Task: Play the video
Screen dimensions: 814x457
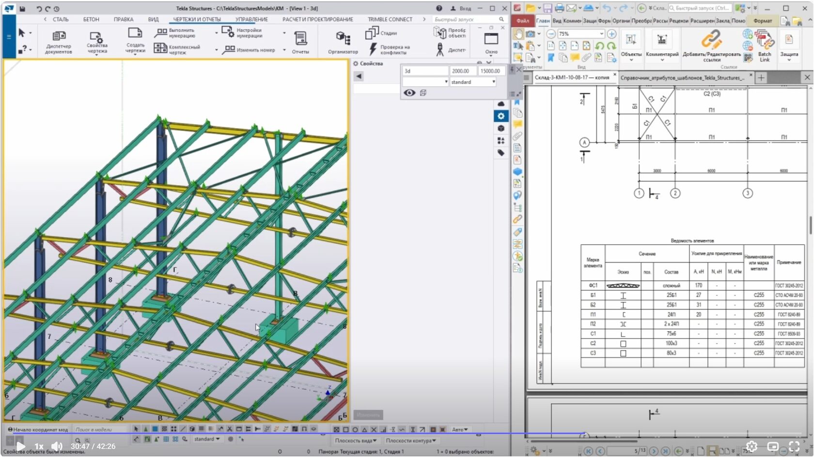Action: [x=20, y=446]
